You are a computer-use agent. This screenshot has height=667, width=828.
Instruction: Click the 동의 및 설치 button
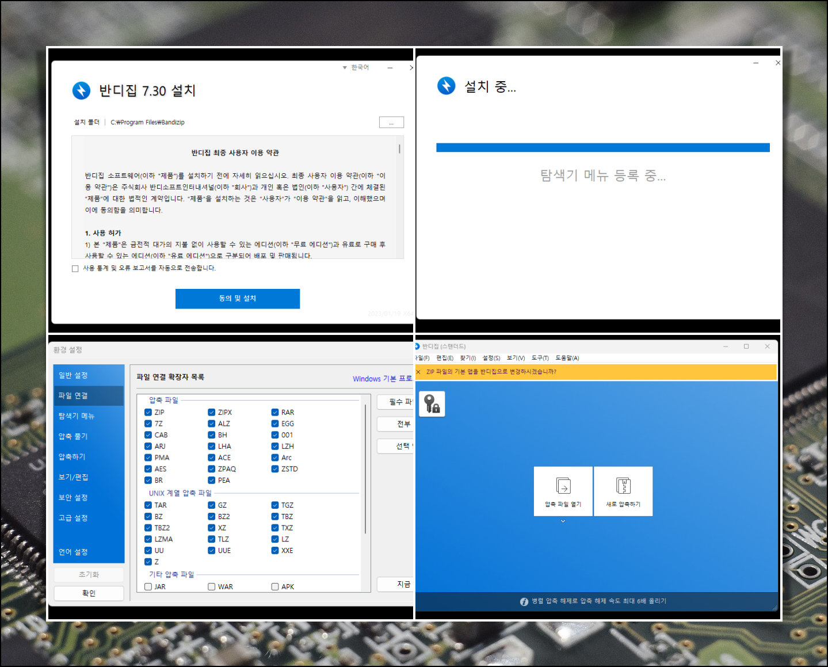pos(238,299)
